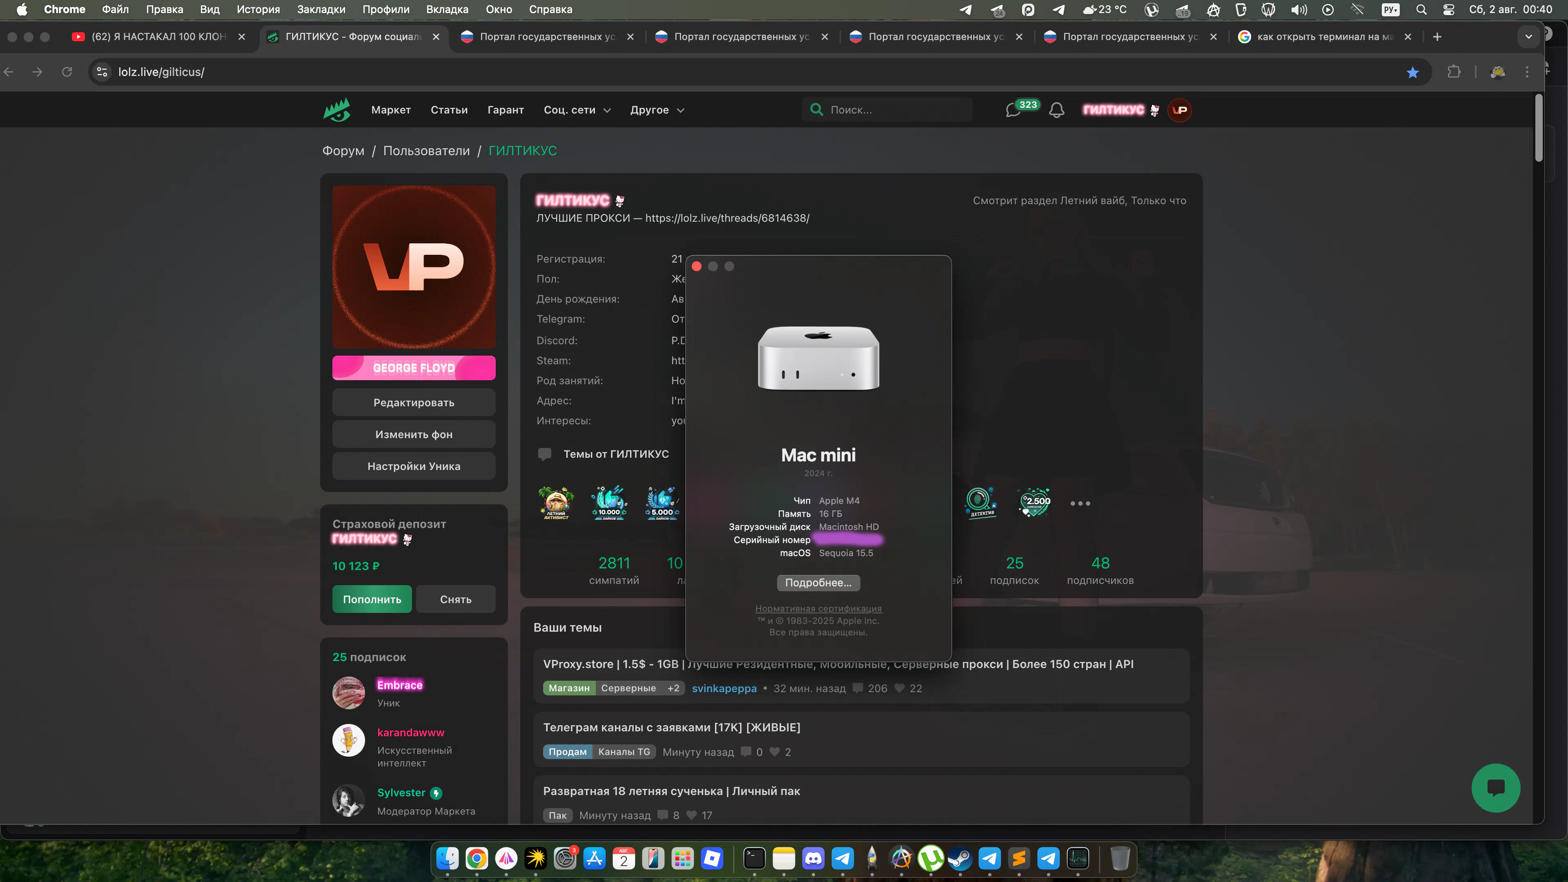Viewport: 1568px width, 882px height.
Task: Open the notifications bell
Action: click(x=1057, y=110)
